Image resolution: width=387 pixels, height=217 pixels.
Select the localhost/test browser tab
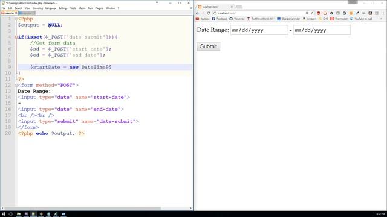click(215, 7)
